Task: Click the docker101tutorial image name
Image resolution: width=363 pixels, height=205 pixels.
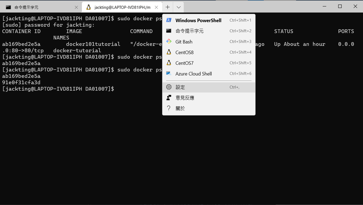Action: (93, 44)
